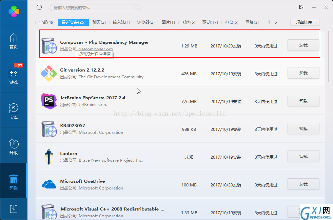Click the 776 MB size value
The width and height of the screenshot is (333, 220).
tap(189, 101)
